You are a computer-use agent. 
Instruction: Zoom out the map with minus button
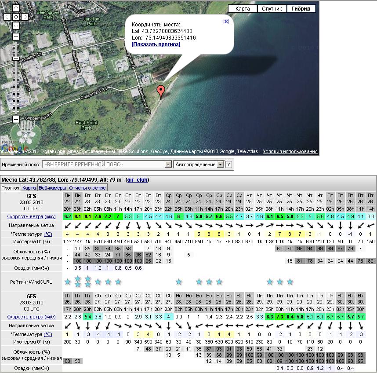[16, 119]
